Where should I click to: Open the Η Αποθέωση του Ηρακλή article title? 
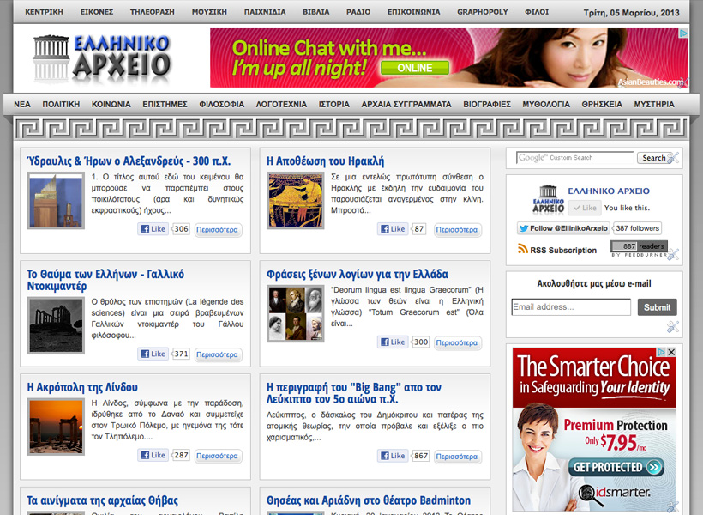(325, 161)
